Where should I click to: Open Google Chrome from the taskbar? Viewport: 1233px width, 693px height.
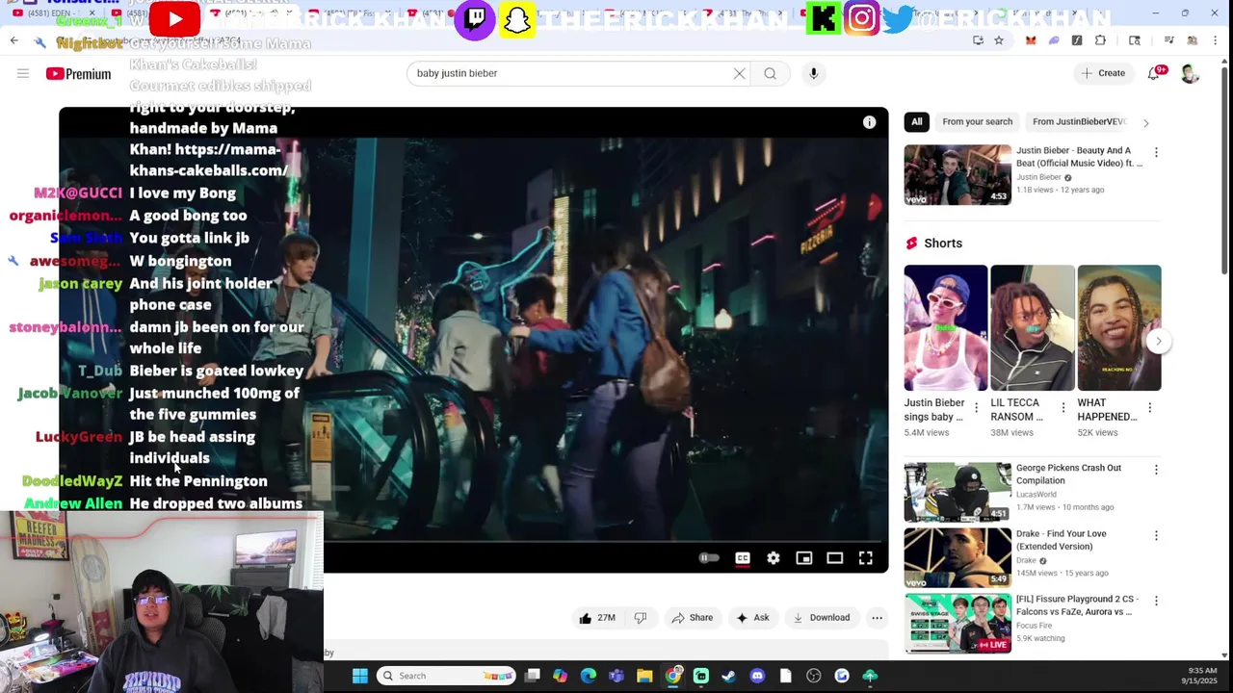[672, 676]
